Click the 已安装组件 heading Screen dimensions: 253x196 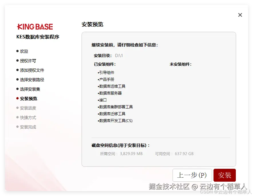click(x=105, y=64)
